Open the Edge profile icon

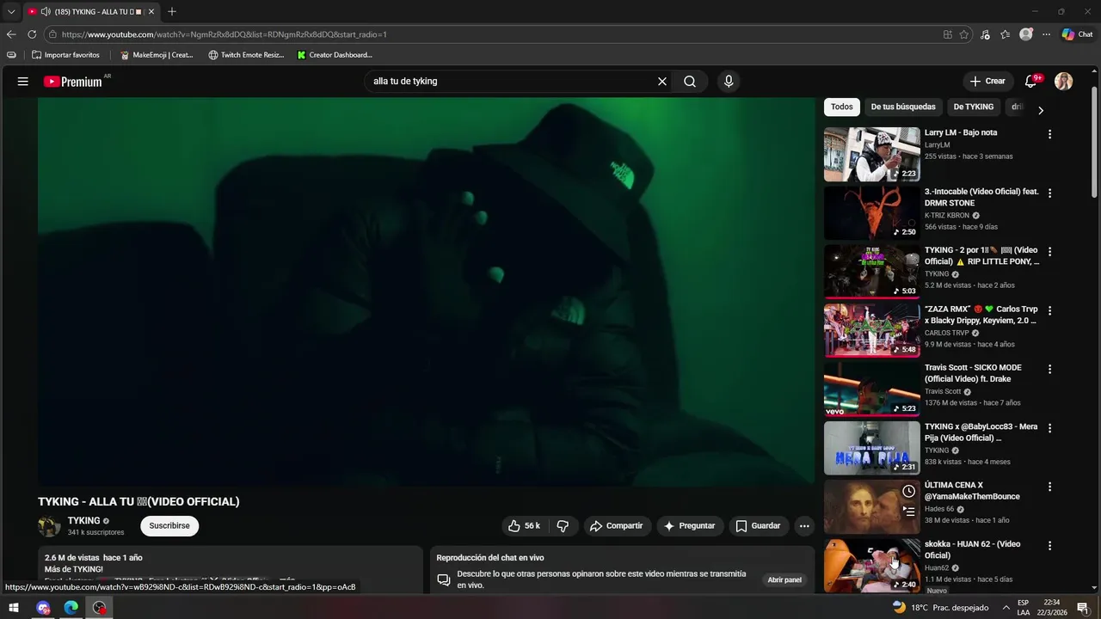(x=1026, y=34)
